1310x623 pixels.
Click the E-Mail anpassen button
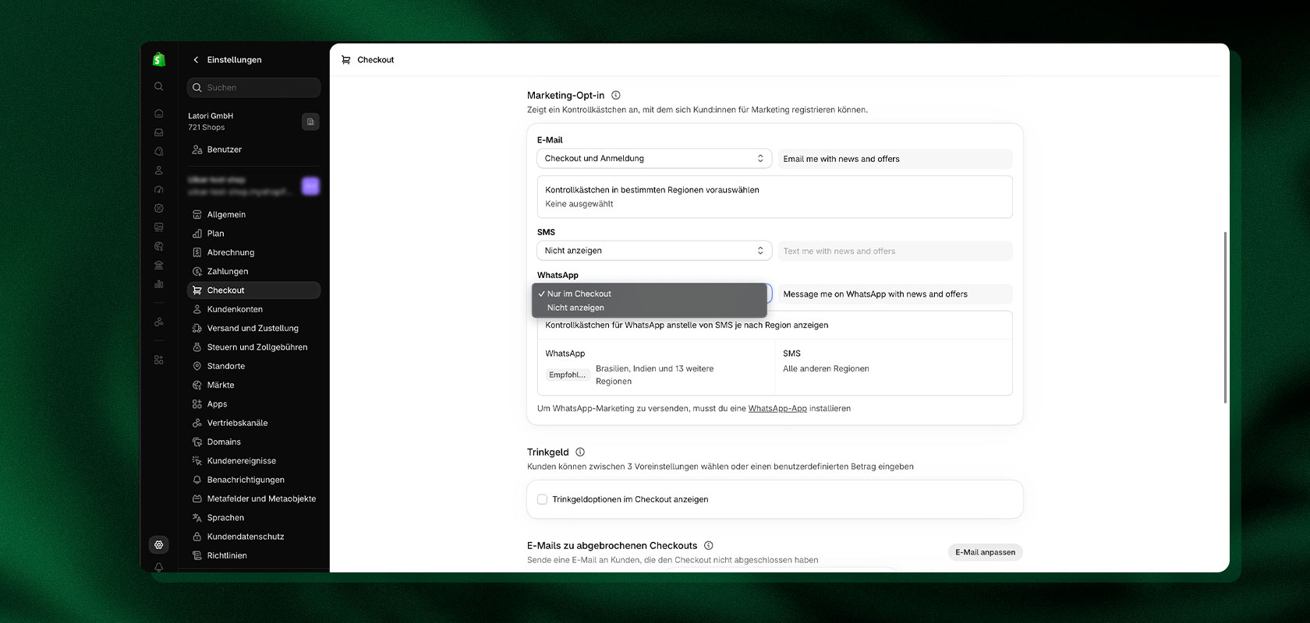click(x=986, y=552)
